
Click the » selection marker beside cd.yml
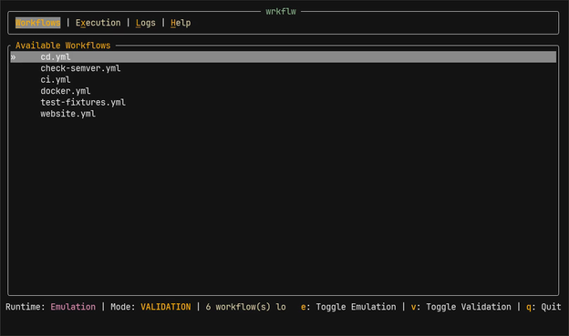click(x=13, y=56)
